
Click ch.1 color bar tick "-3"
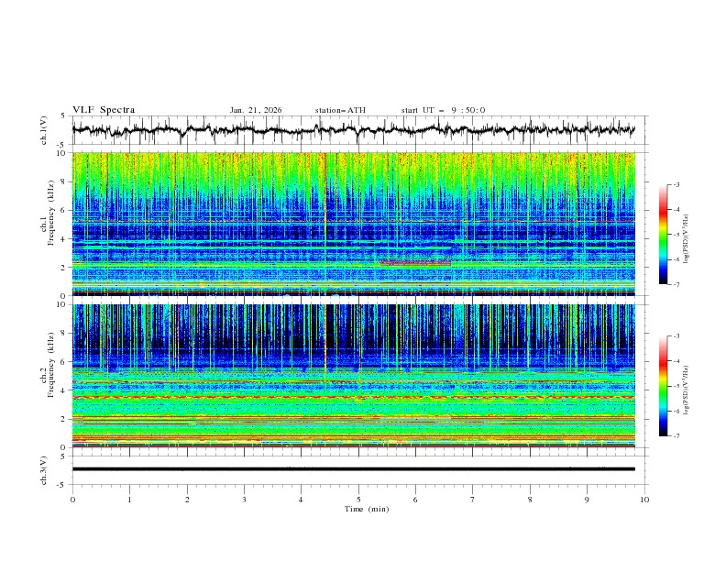point(676,184)
